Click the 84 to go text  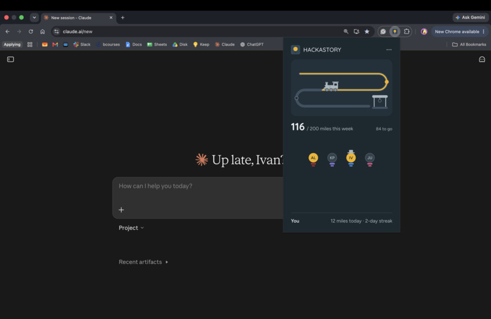(x=384, y=129)
